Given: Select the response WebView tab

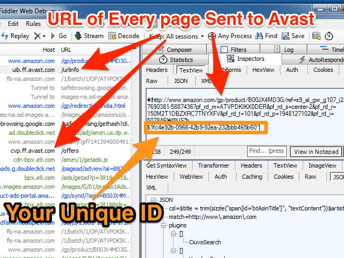Looking at the screenshot, I should [x=191, y=177].
